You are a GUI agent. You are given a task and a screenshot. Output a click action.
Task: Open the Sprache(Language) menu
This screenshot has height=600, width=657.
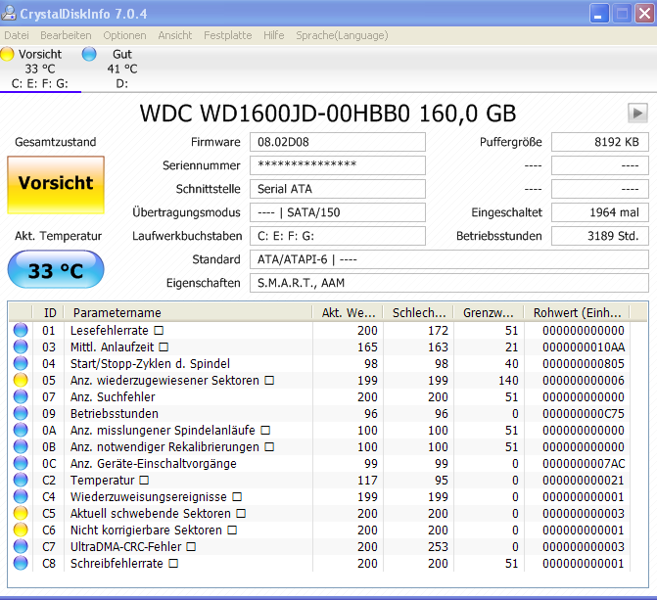(342, 35)
